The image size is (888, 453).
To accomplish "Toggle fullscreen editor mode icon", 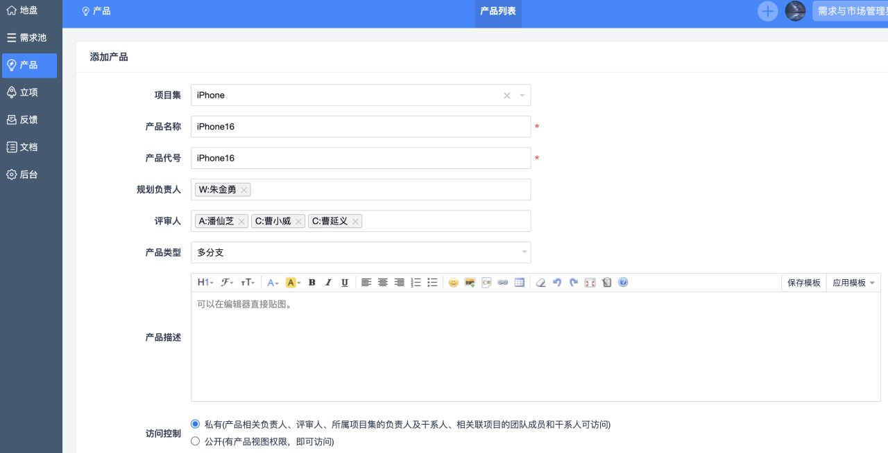I will click(590, 283).
